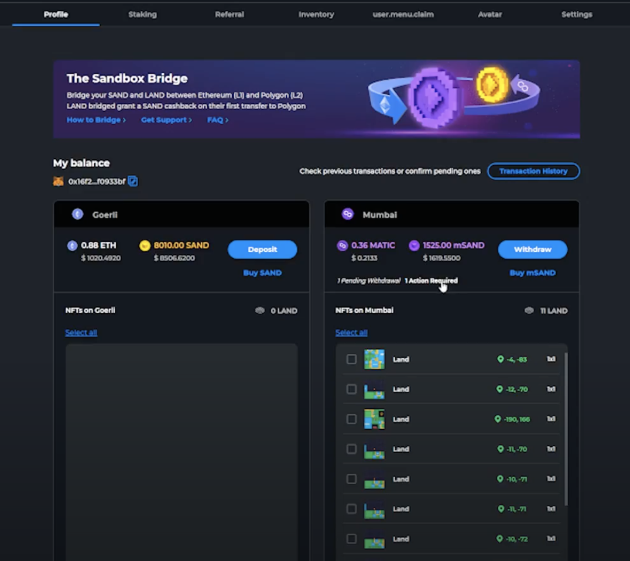Switch to the Staking tab
This screenshot has height=561, width=630.
point(142,15)
